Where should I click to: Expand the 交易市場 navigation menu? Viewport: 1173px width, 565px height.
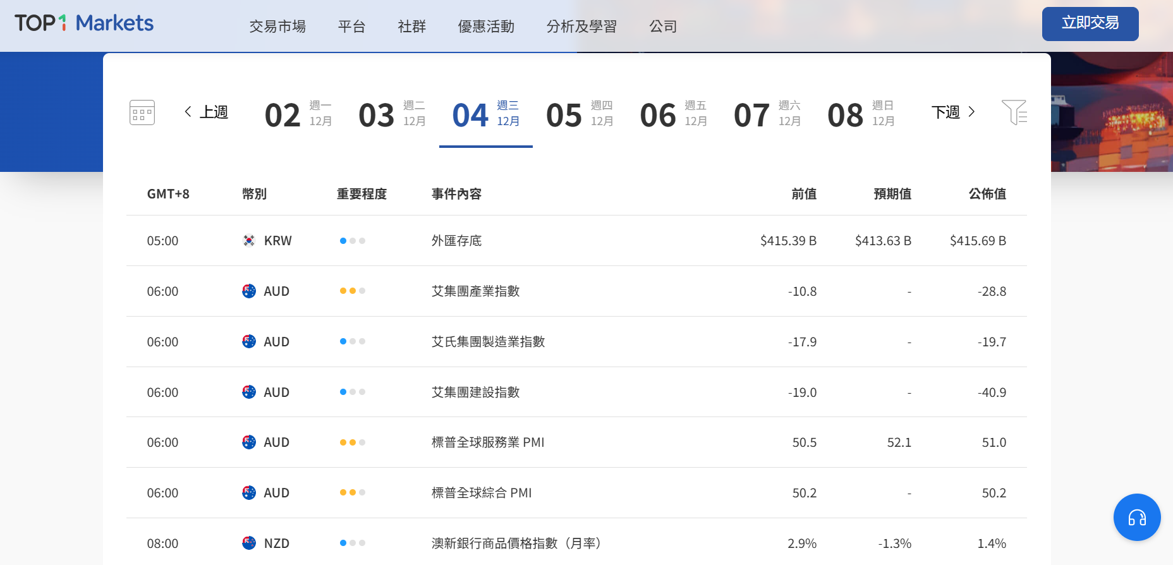coord(277,27)
